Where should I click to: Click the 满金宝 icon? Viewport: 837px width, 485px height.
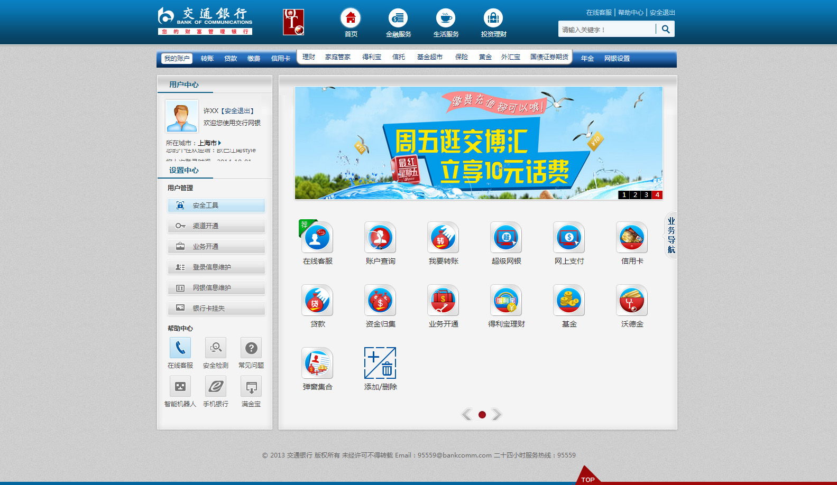point(251,386)
